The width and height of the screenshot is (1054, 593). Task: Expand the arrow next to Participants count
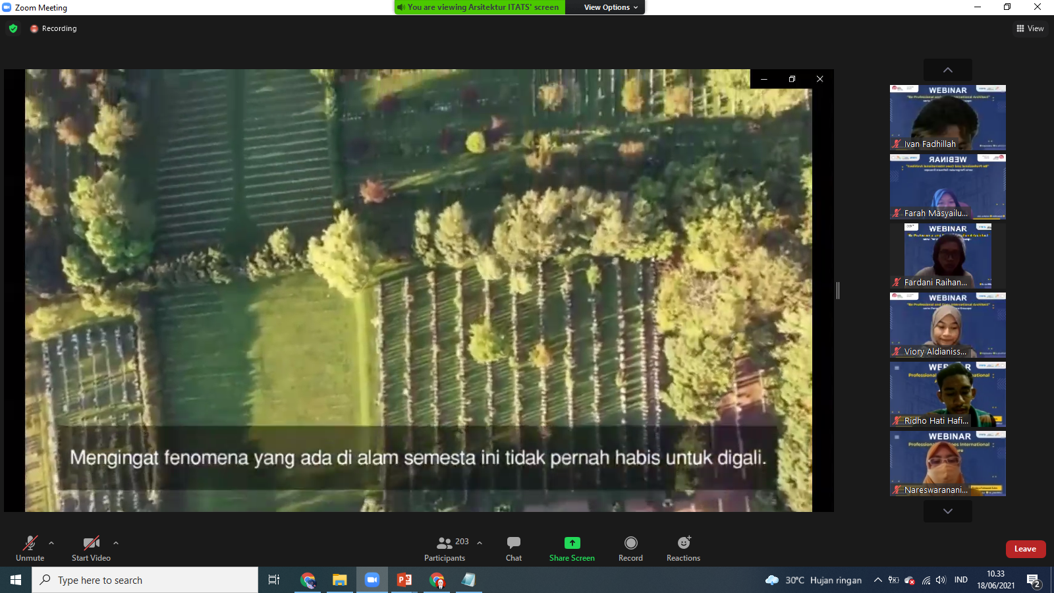(480, 543)
